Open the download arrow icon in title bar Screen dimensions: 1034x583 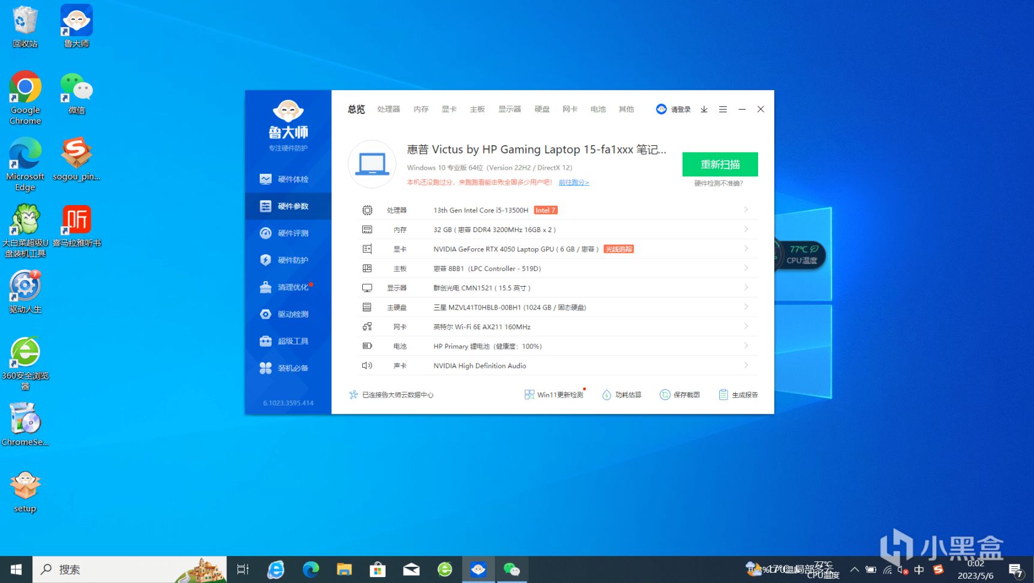(704, 109)
